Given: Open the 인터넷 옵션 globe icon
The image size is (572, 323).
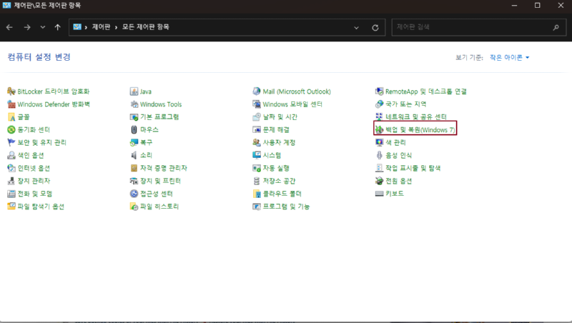Looking at the screenshot, I should tap(11, 168).
